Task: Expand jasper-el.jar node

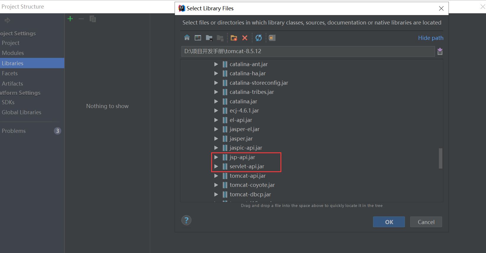Action: (216, 129)
